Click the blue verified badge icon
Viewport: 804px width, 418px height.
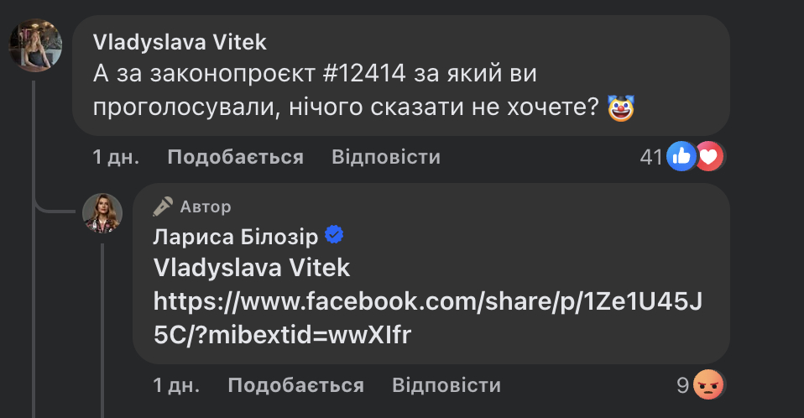pos(334,235)
